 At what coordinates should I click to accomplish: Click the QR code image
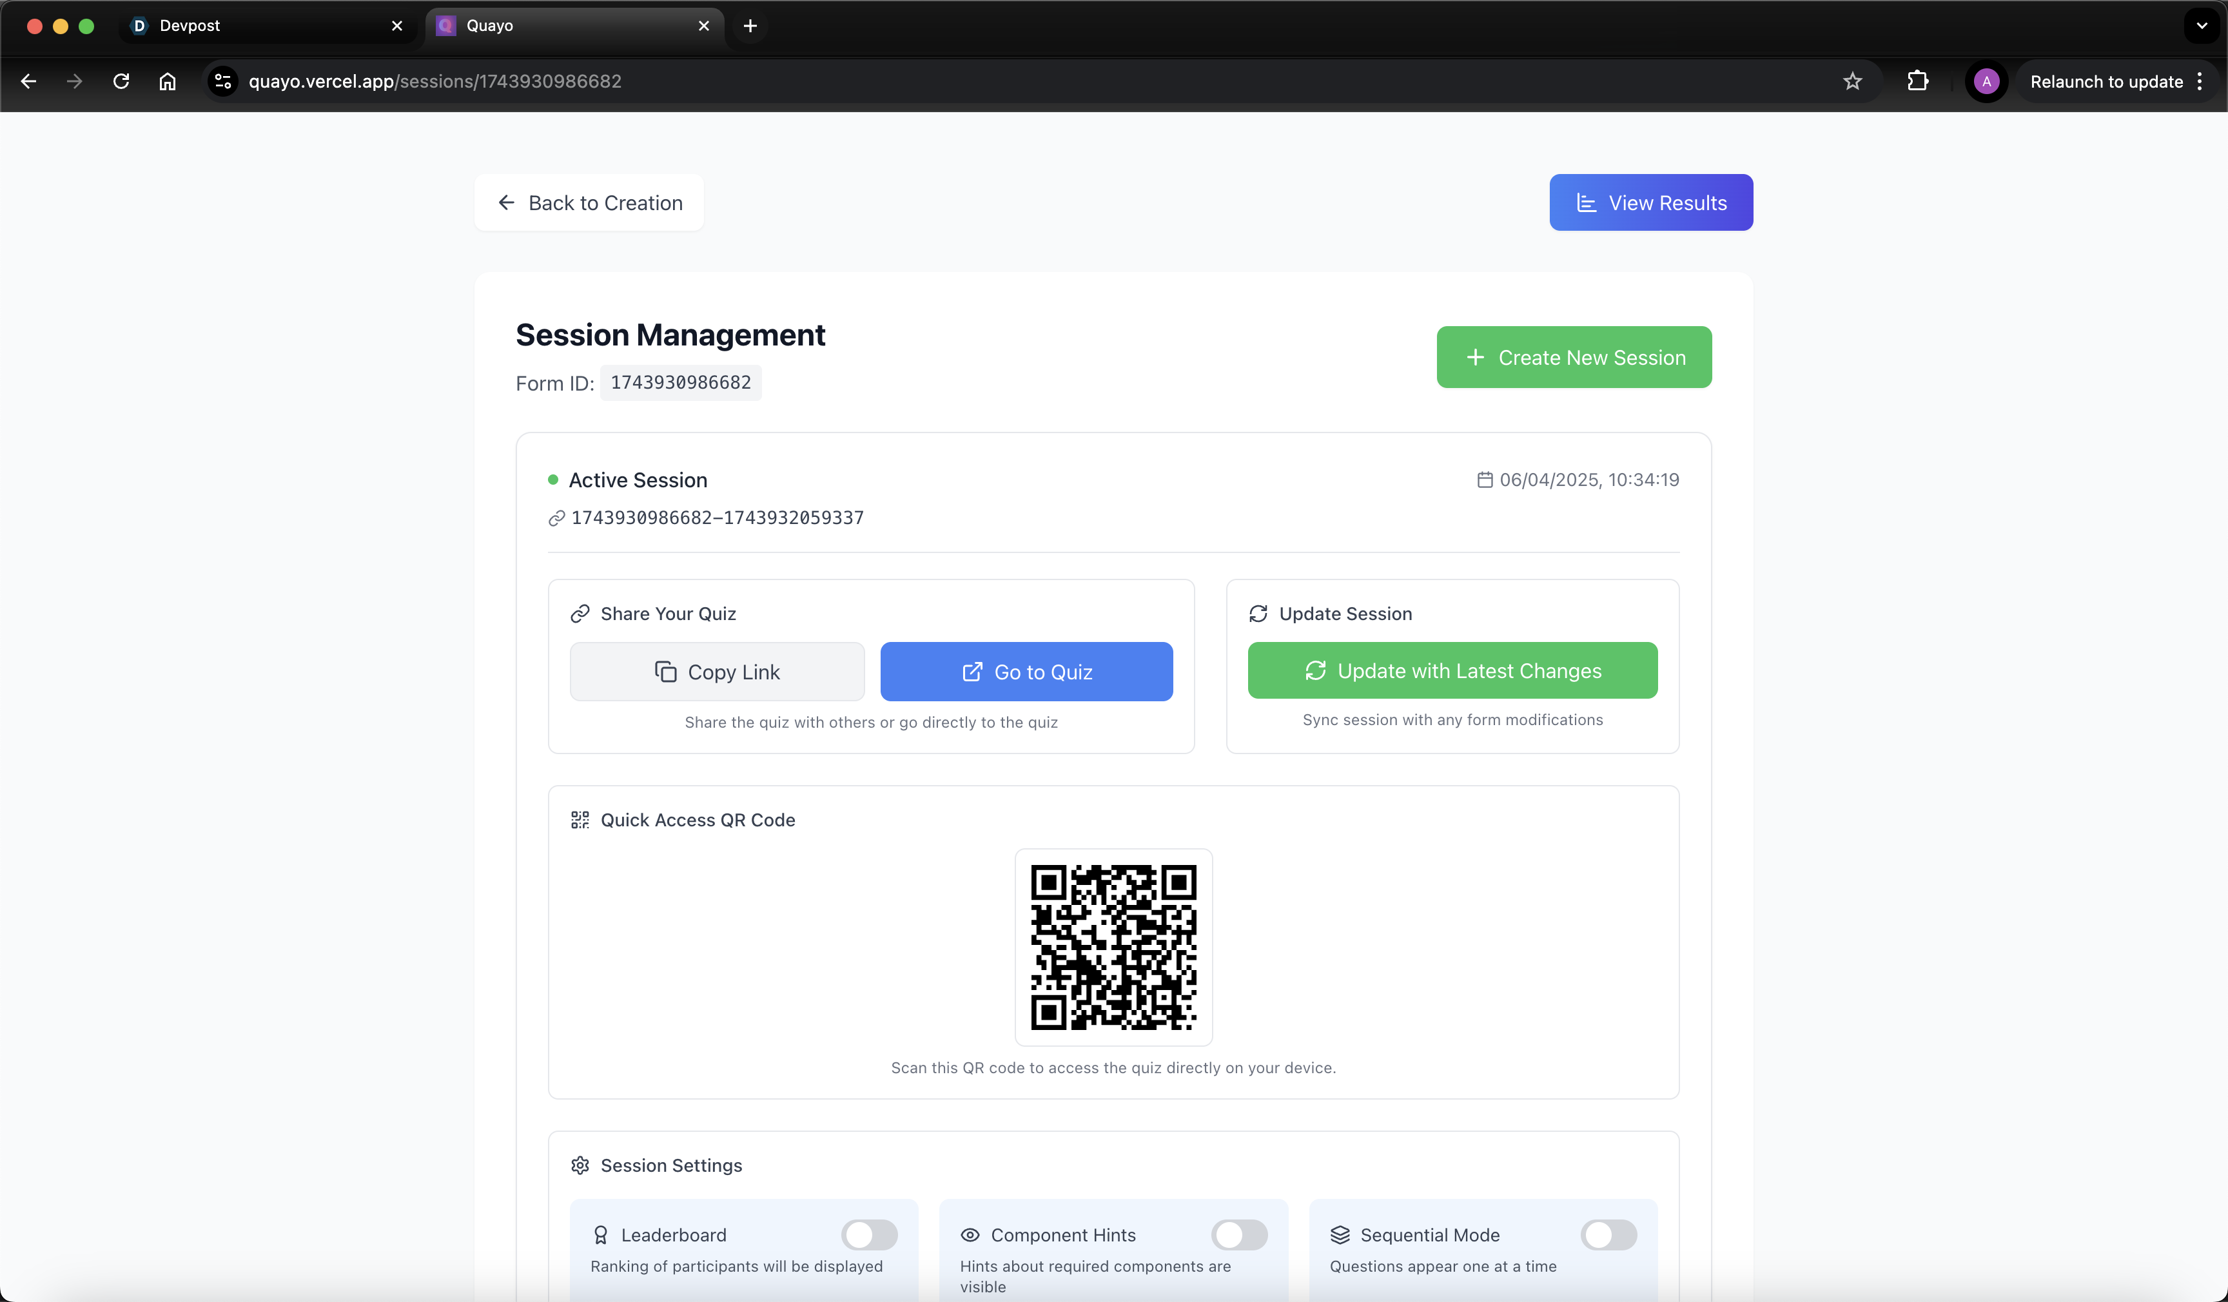[1113, 947]
